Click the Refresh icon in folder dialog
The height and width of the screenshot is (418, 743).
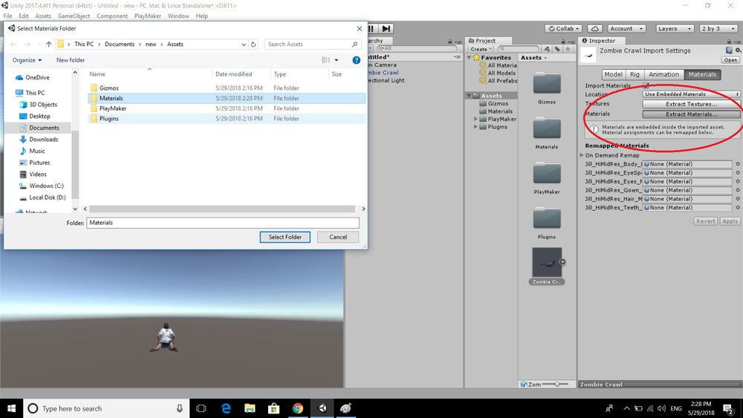253,44
